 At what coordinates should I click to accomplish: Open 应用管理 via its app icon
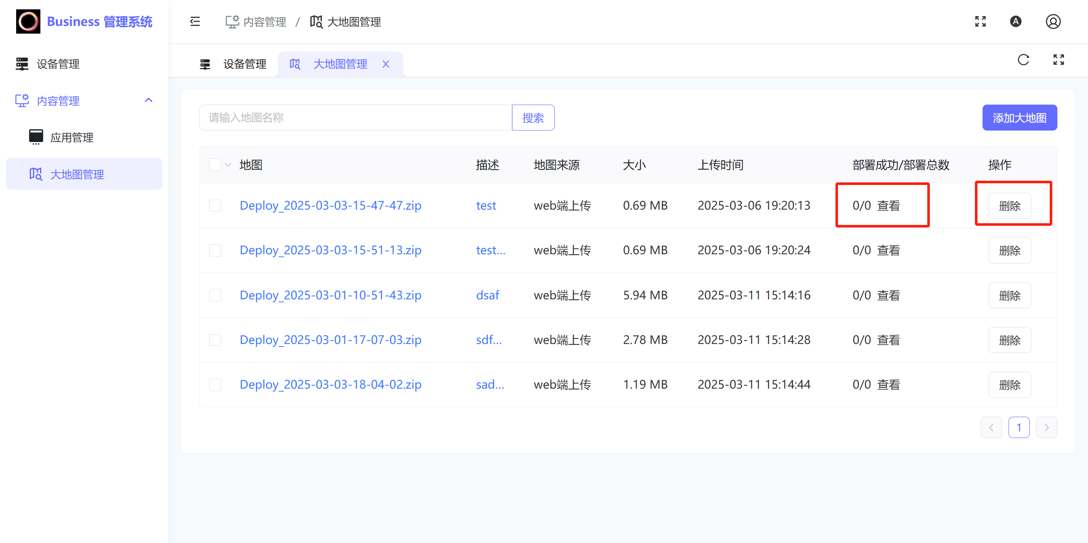[36, 136]
